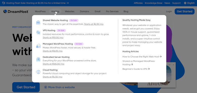Click Starts at $2.59/mo
The image size is (197, 93).
click(94, 24)
